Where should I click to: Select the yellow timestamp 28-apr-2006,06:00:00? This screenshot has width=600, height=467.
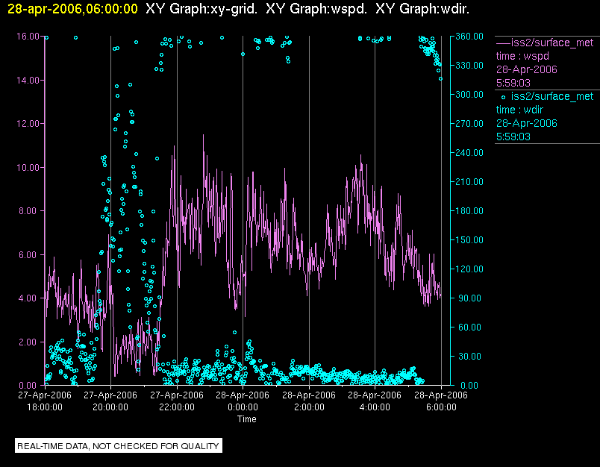point(72,8)
